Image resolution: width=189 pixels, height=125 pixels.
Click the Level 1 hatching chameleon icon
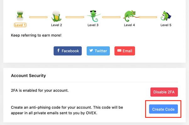(x=20, y=16)
